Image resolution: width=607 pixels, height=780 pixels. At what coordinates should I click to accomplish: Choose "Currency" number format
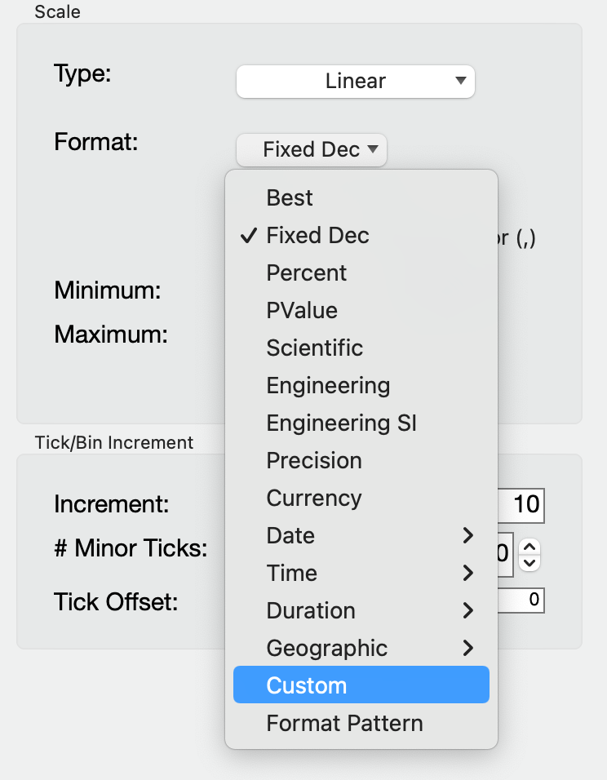[314, 498]
